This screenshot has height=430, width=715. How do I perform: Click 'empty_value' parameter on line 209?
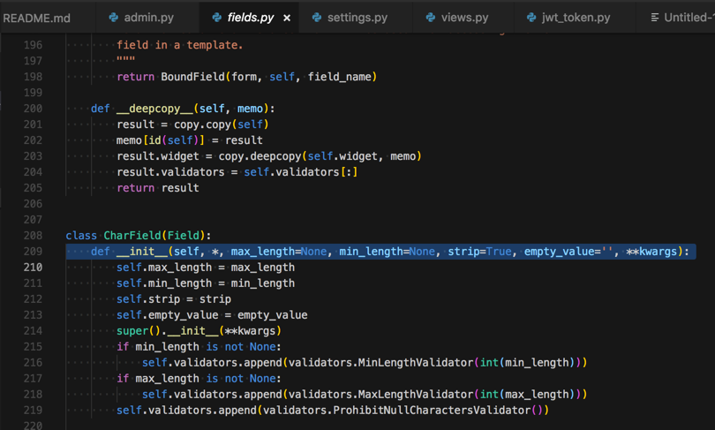559,252
